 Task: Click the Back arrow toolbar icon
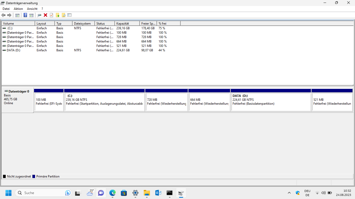(x=3, y=15)
